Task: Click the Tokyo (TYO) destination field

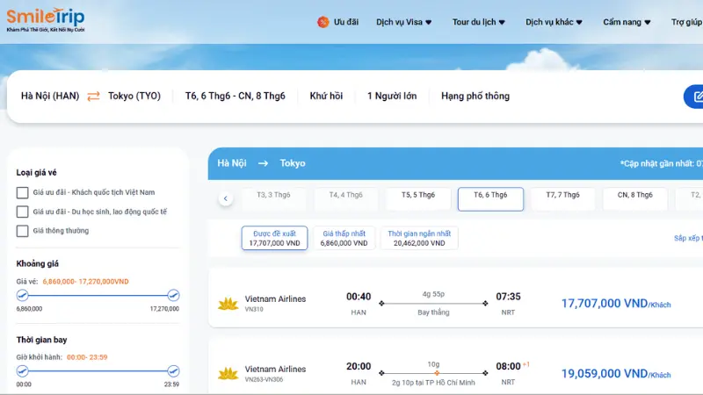Action: 134,97
